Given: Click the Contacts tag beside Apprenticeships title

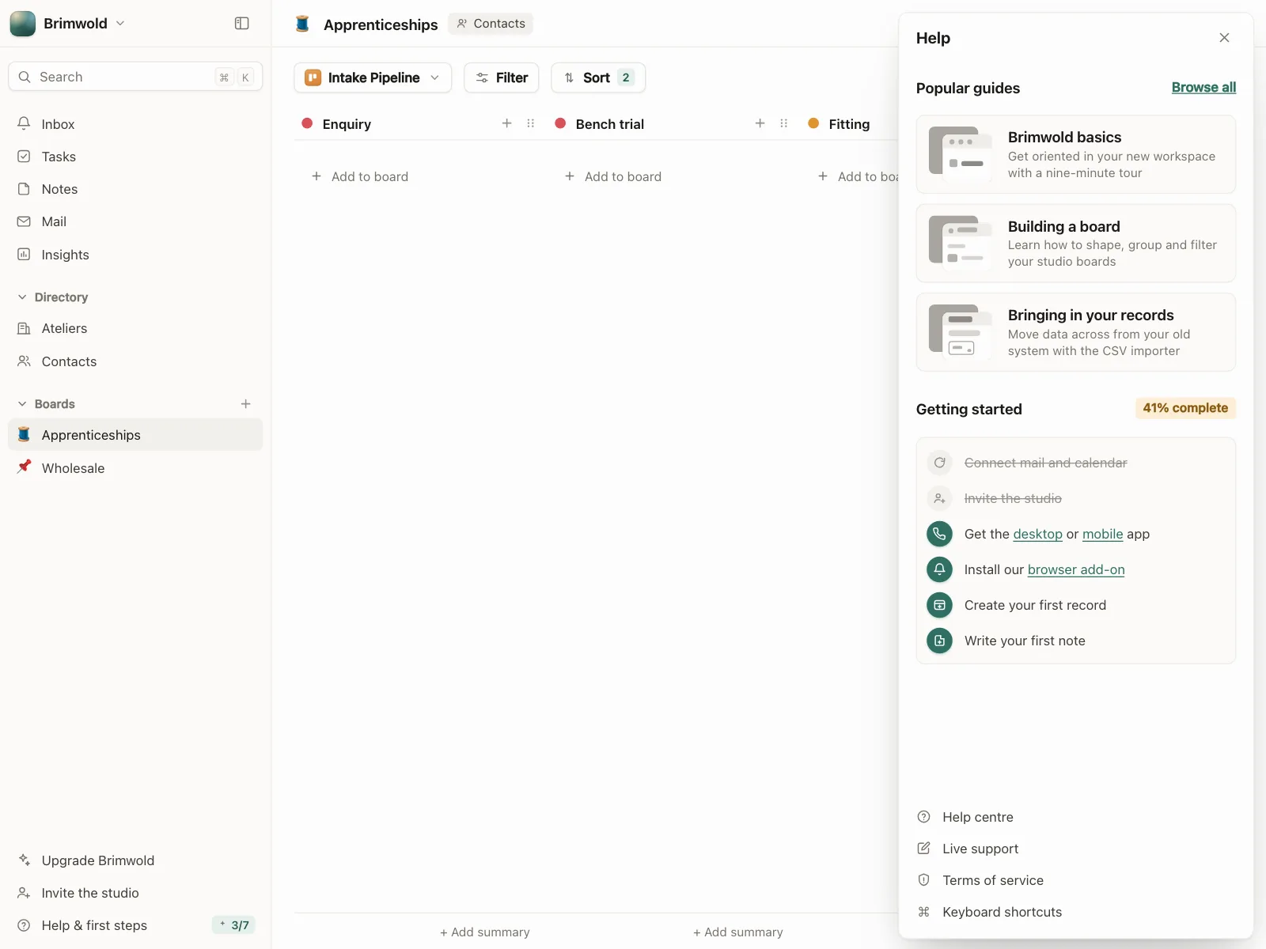Looking at the screenshot, I should (491, 24).
